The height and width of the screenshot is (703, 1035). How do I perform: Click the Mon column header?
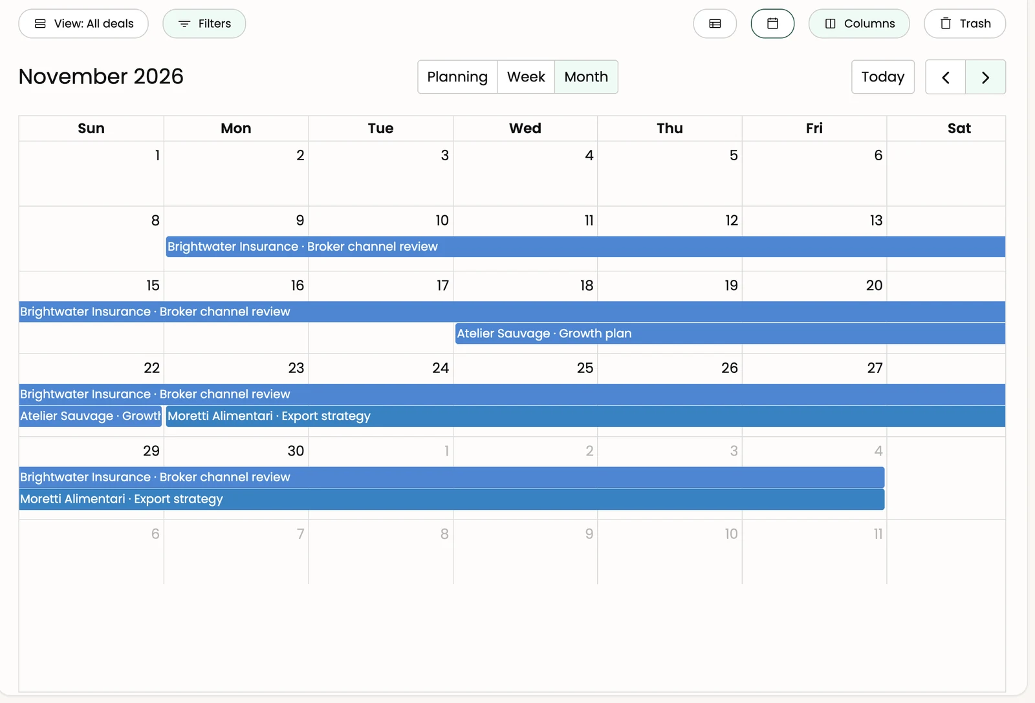point(236,129)
